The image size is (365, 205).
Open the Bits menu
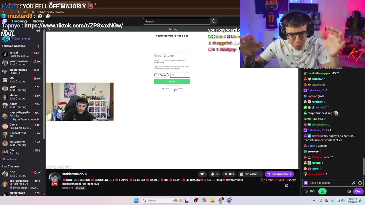[x=229, y=174]
